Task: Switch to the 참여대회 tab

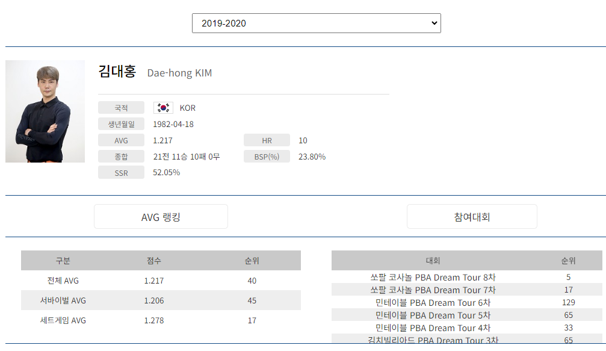Action: (x=472, y=216)
